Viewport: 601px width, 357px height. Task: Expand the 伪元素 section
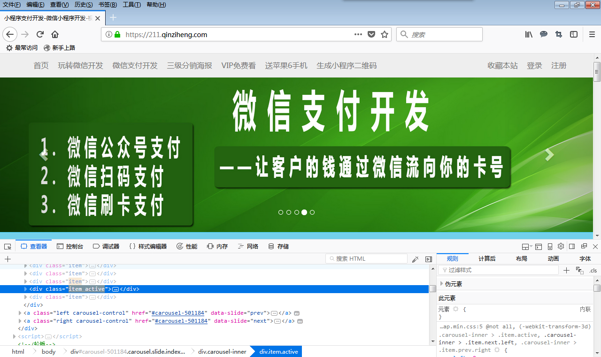442,284
